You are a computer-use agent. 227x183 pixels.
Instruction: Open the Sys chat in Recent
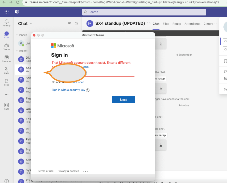tap(23, 172)
